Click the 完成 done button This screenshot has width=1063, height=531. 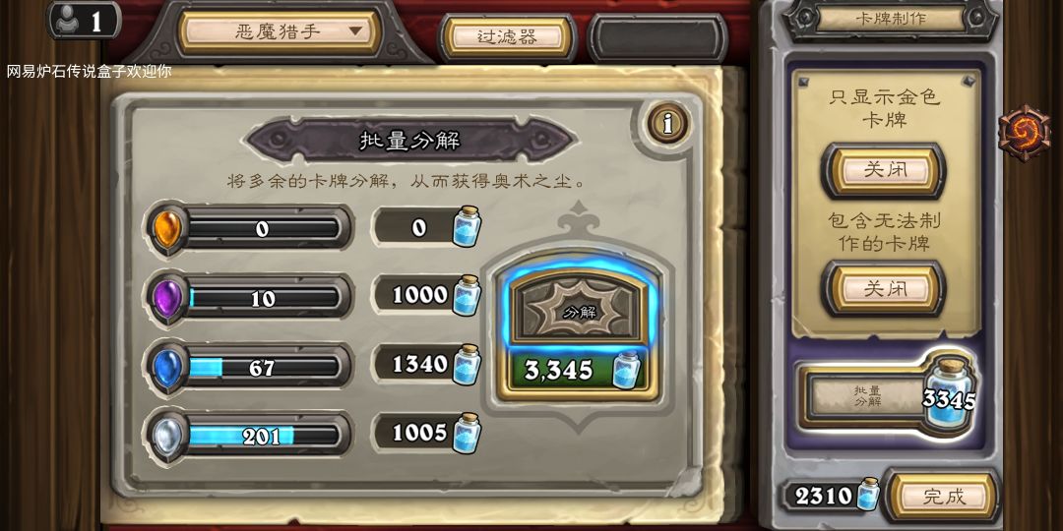944,497
